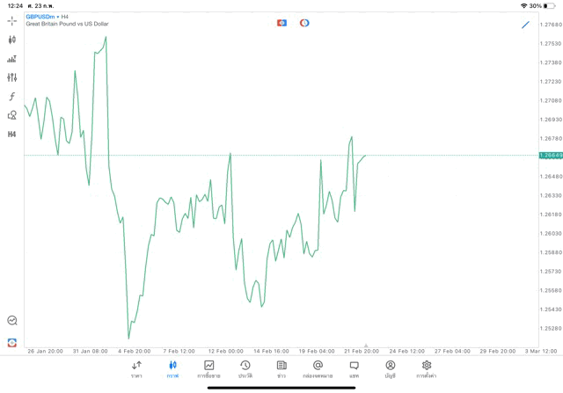Open the chart trade icon at the sidebar bottom

11,321
